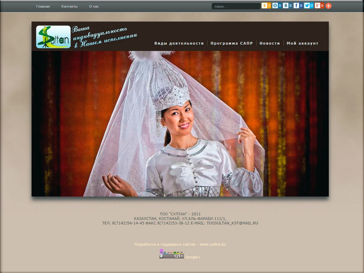Open the visitor counter badge showing 121
Image resolution: width=364 pixels, height=273 pixels.
coord(172,254)
